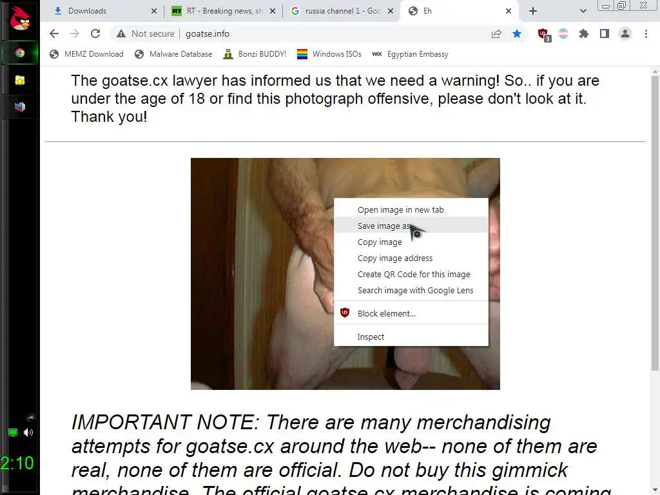
Task: Click the uBlock Origin extension icon
Action: (544, 34)
